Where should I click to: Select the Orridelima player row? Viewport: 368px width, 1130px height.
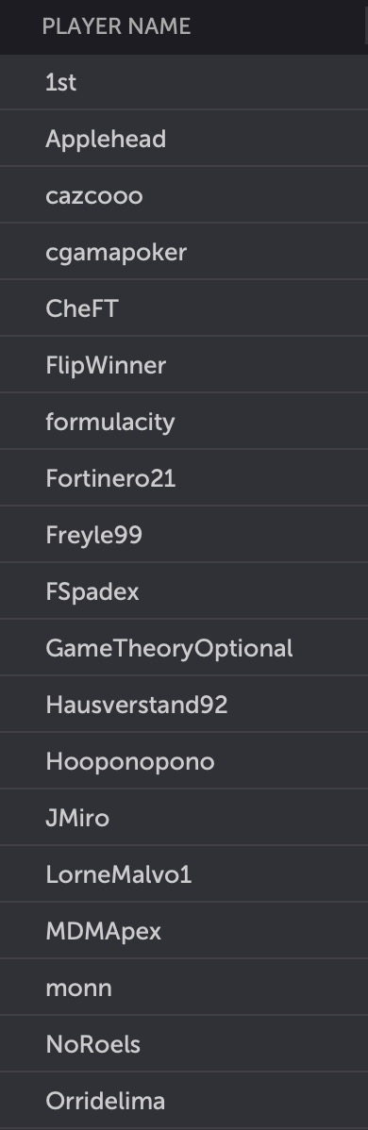pyautogui.click(x=184, y=1101)
